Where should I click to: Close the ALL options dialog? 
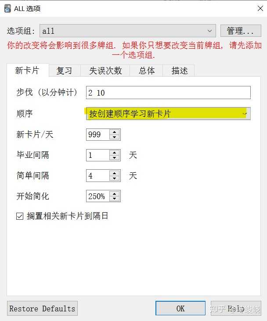[x=259, y=8]
